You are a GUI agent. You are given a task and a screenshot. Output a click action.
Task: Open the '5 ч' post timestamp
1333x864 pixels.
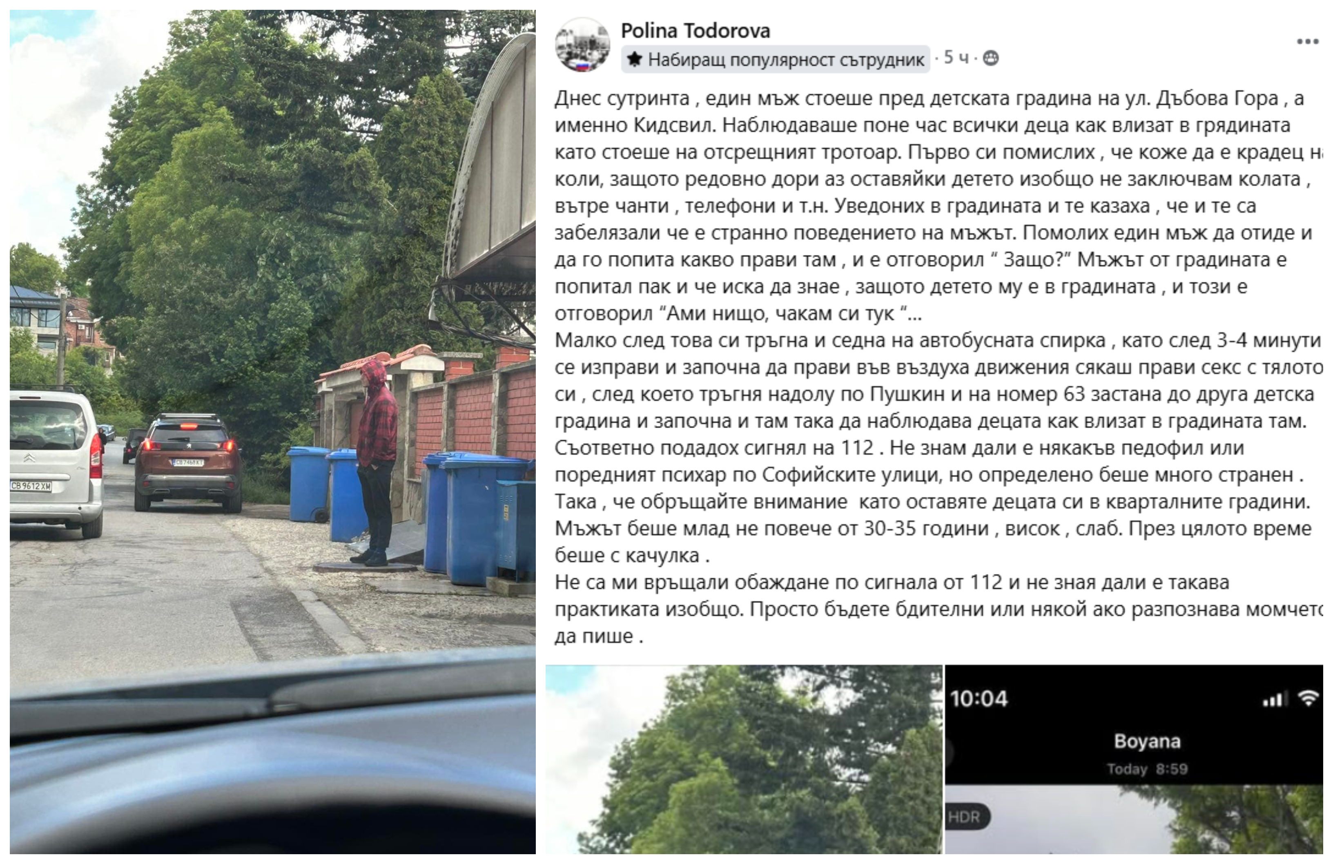[x=956, y=58]
